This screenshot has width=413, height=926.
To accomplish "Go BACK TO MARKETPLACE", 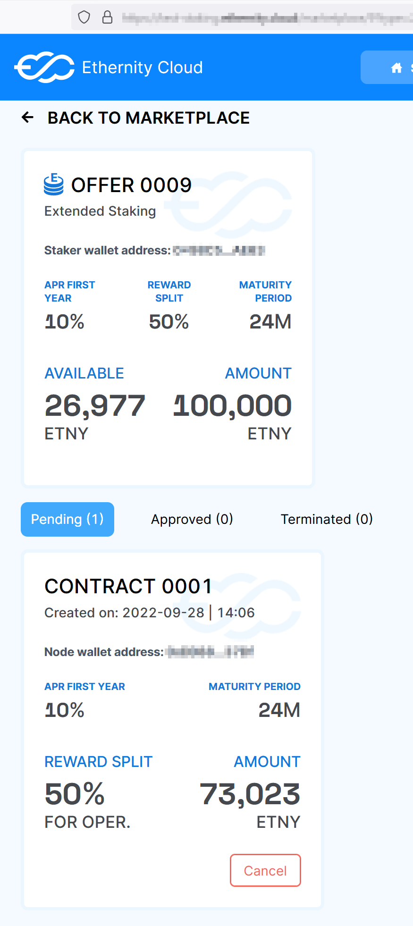I will coord(149,118).
